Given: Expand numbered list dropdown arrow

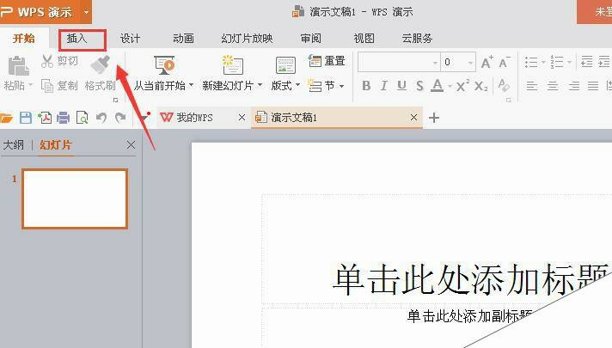Looking at the screenshot, I should coord(570,62).
